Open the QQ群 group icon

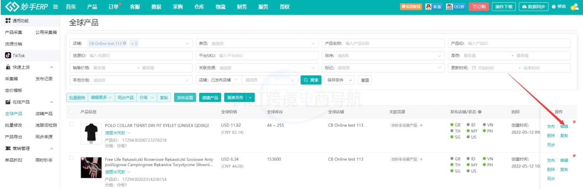pyautogui.click(x=456, y=7)
